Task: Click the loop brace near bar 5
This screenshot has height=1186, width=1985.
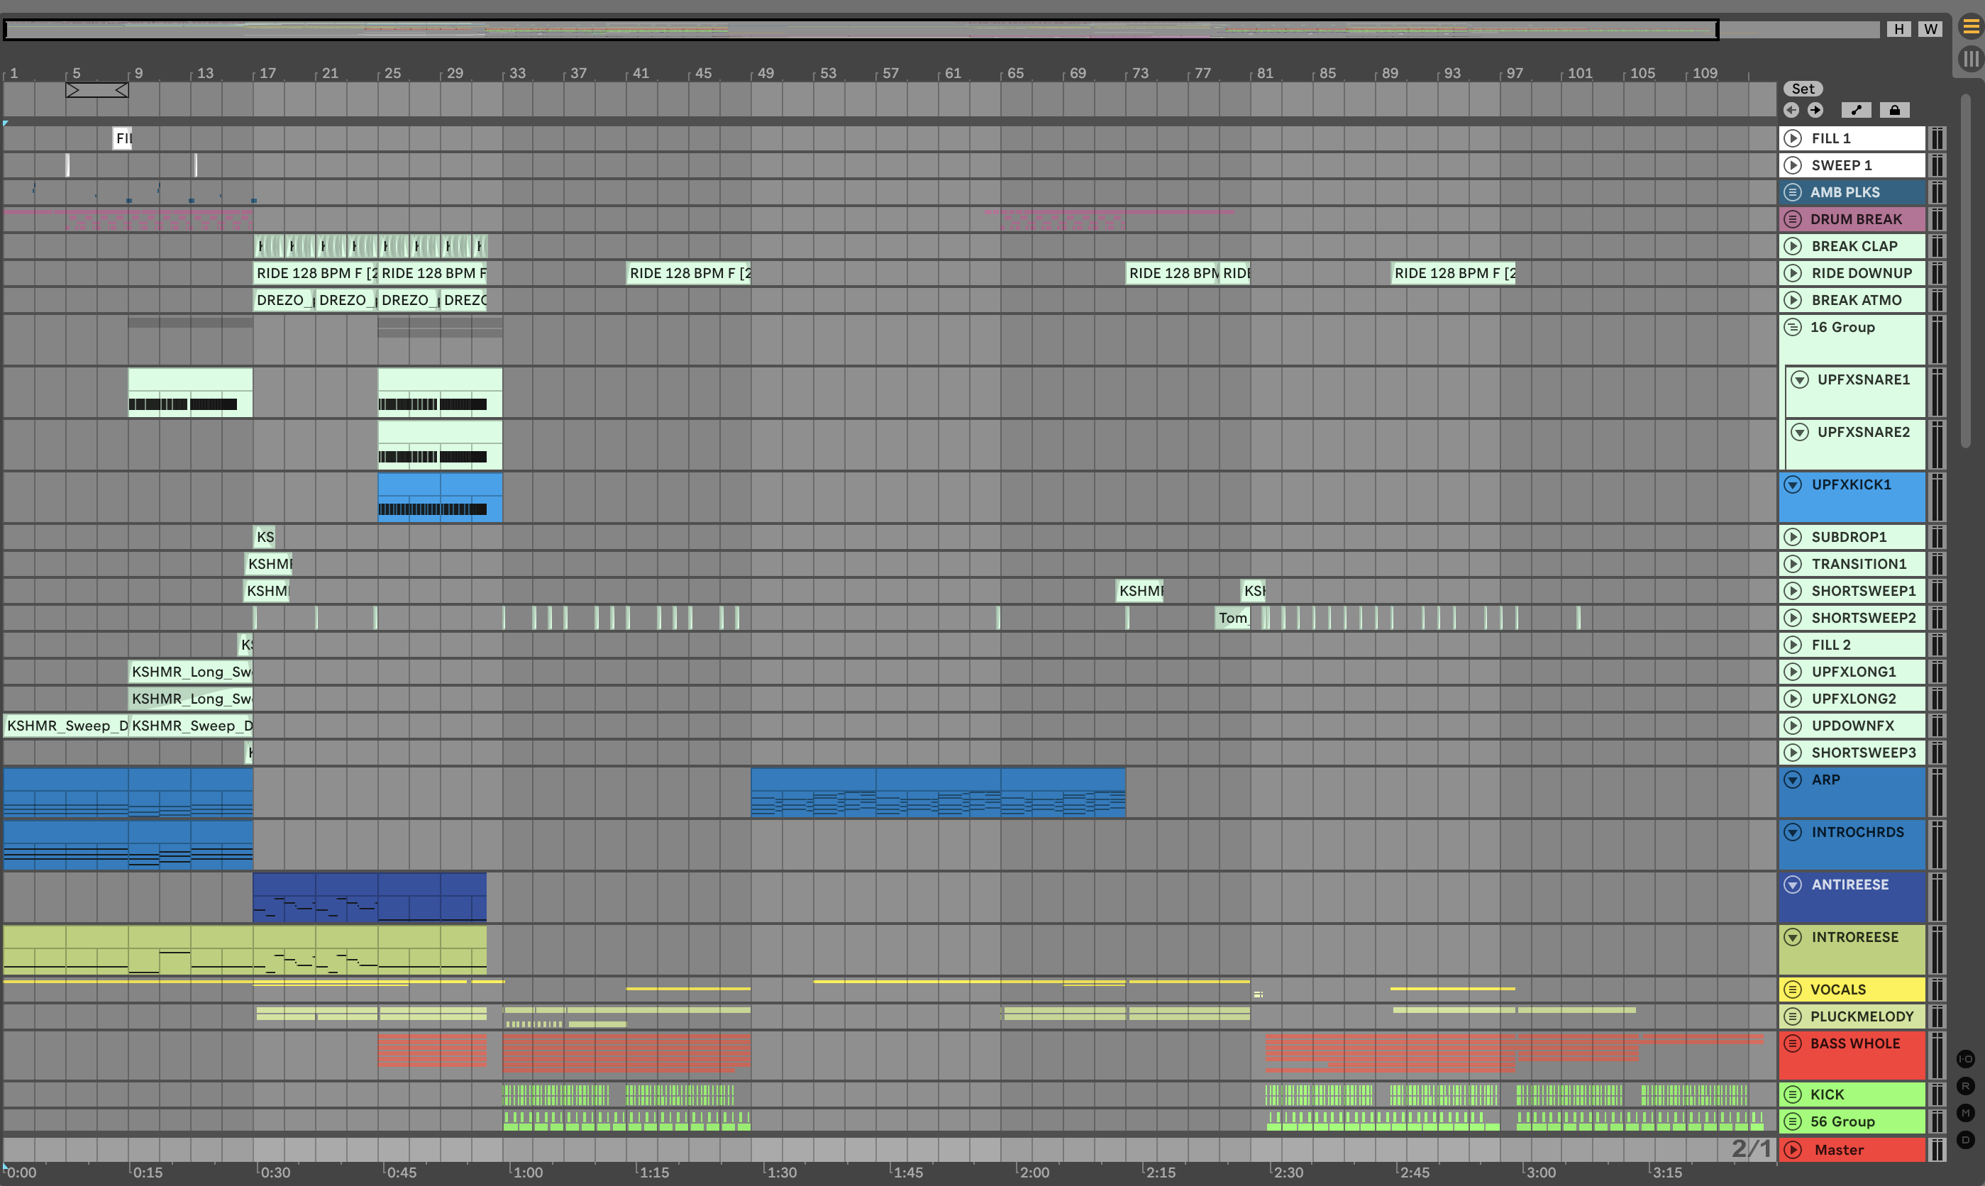Action: pos(96,90)
